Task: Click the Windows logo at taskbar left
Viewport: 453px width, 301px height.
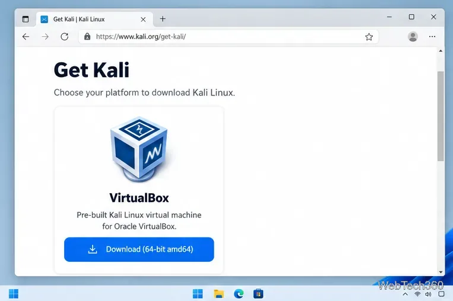Action: (x=14, y=294)
